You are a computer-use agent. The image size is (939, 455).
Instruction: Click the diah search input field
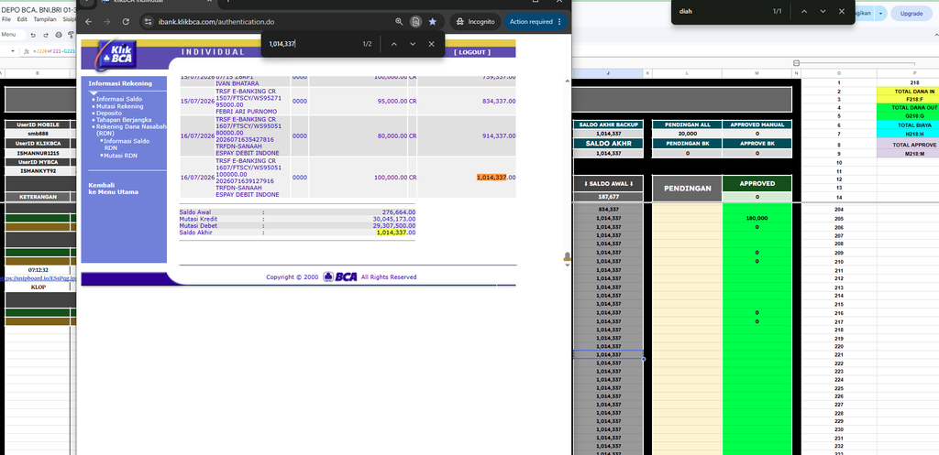click(722, 11)
